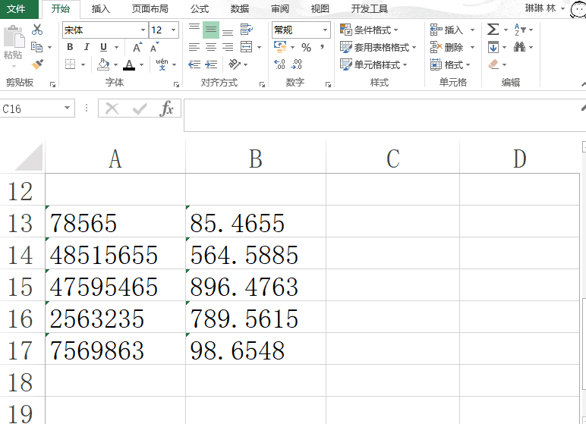Switch to the 插入 tab

100,8
